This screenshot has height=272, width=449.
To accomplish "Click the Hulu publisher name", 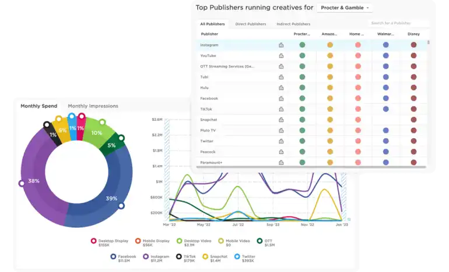I will (x=204, y=88).
